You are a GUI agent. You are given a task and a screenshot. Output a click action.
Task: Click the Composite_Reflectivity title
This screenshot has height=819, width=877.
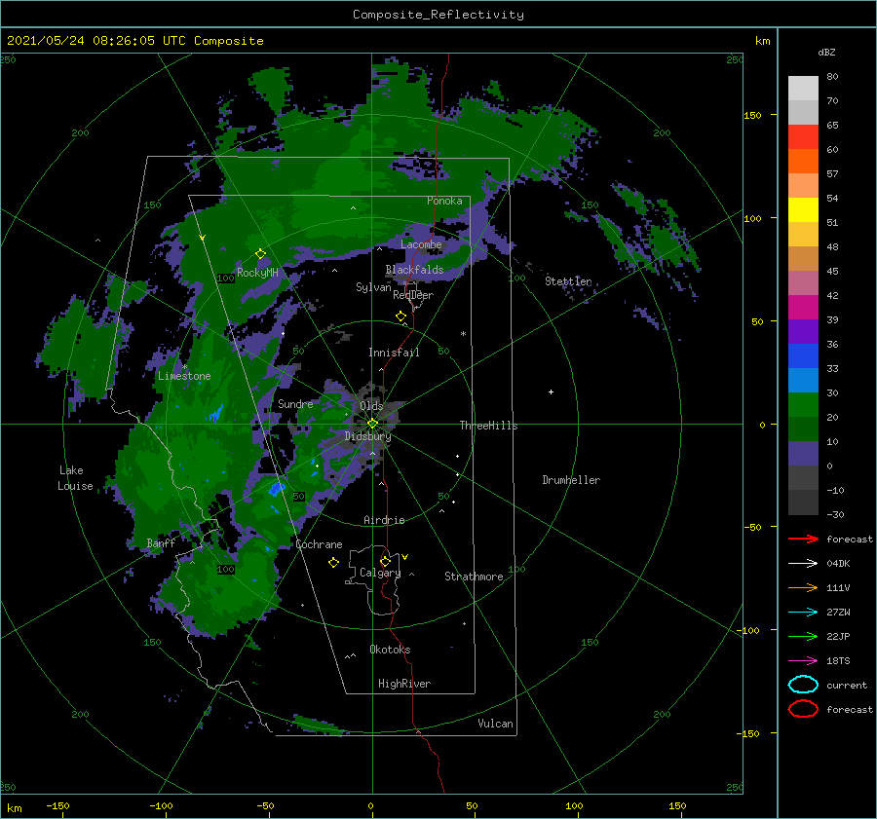pos(438,15)
